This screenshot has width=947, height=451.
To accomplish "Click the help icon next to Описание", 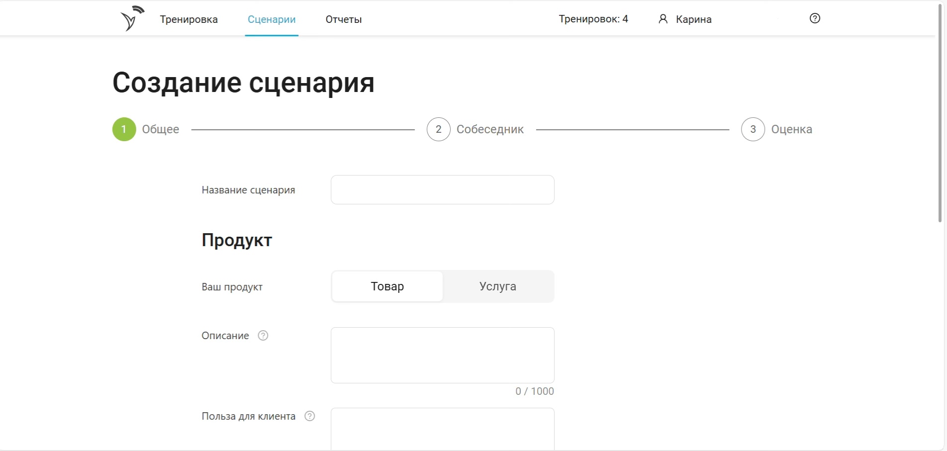I will 263,336.
